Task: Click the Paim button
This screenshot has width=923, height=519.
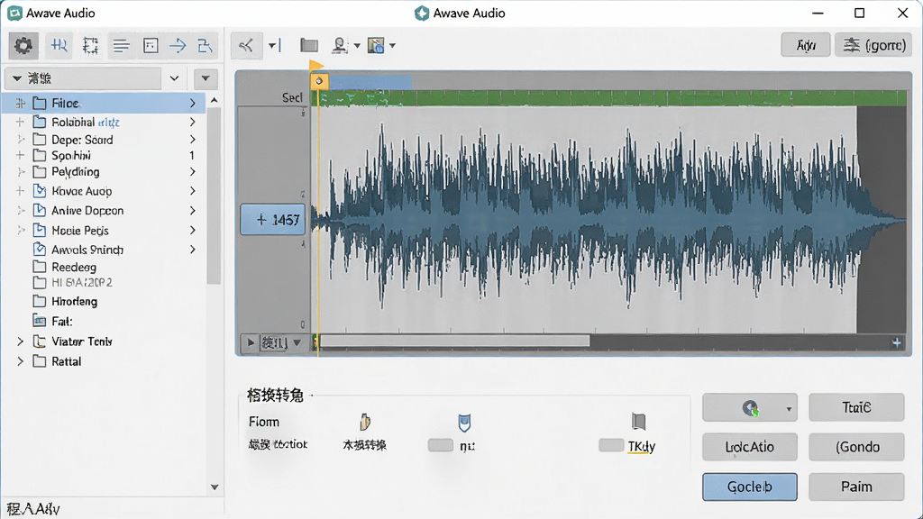Action: (x=856, y=487)
